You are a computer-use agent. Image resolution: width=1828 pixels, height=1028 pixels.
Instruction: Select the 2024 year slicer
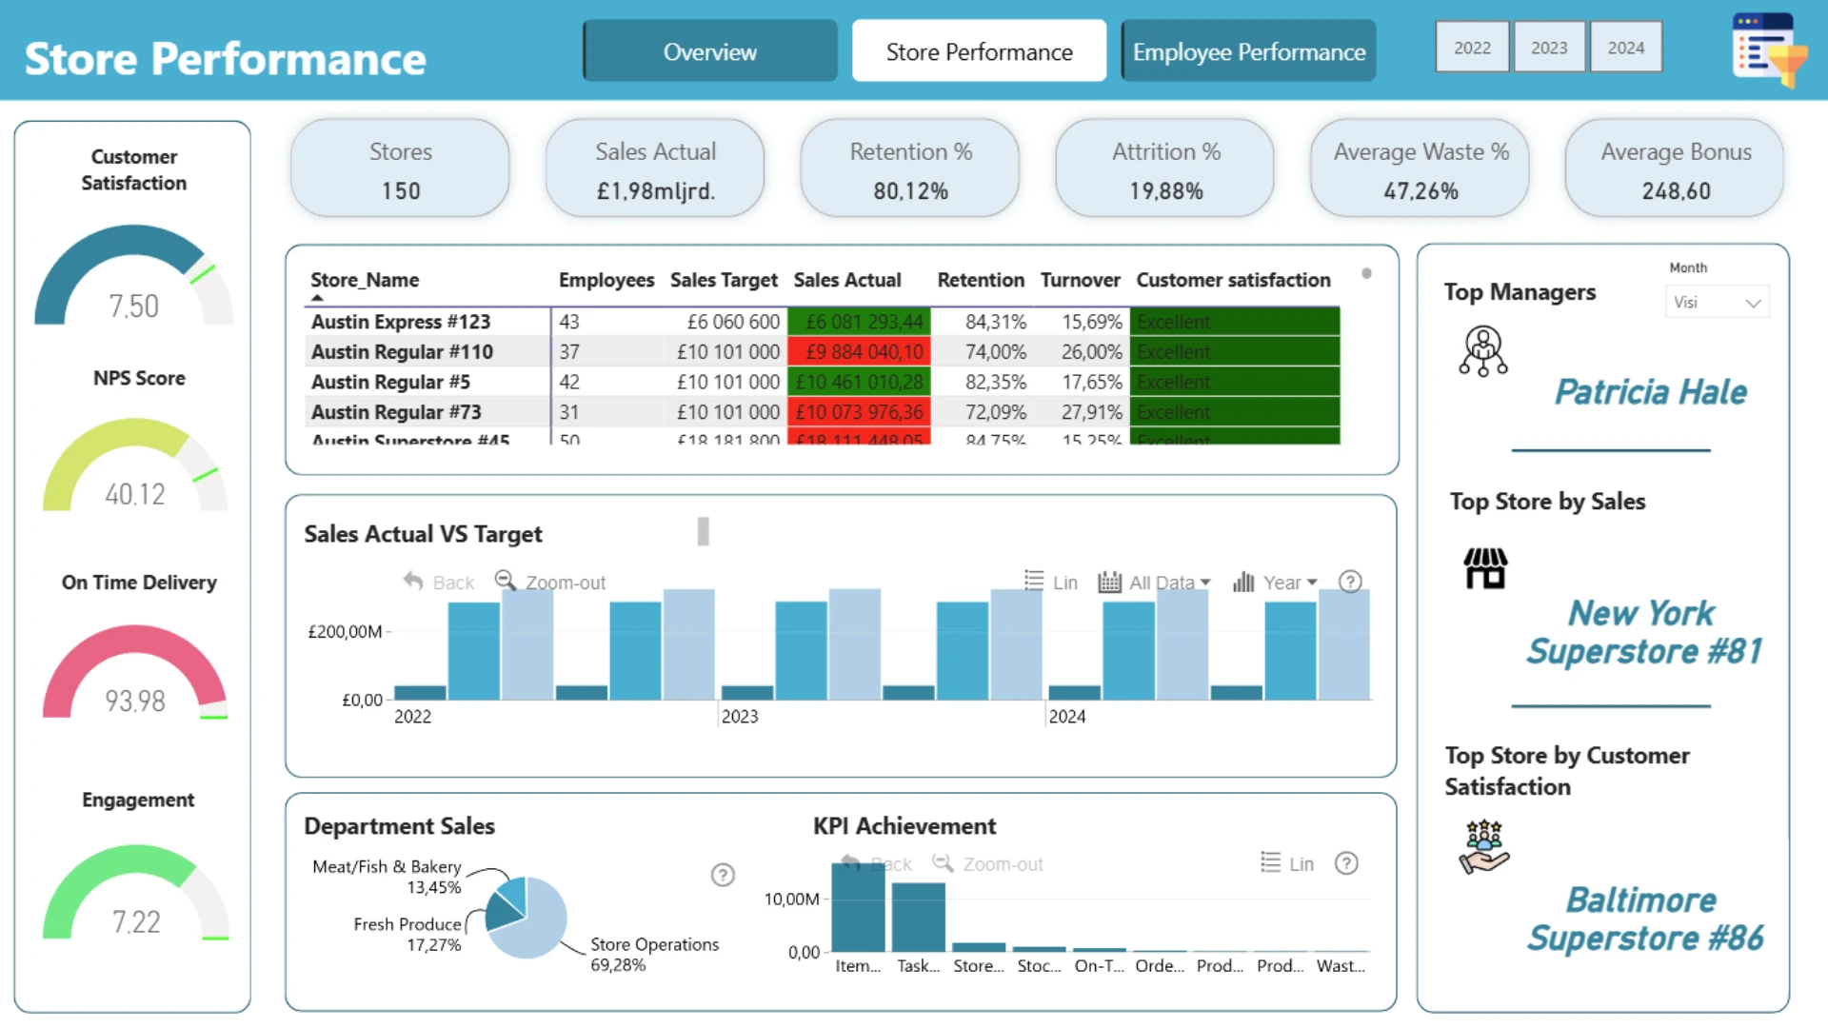1626,48
